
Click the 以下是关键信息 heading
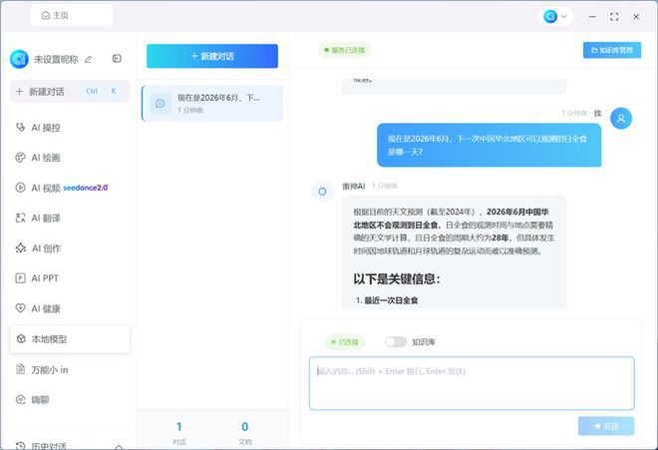397,279
